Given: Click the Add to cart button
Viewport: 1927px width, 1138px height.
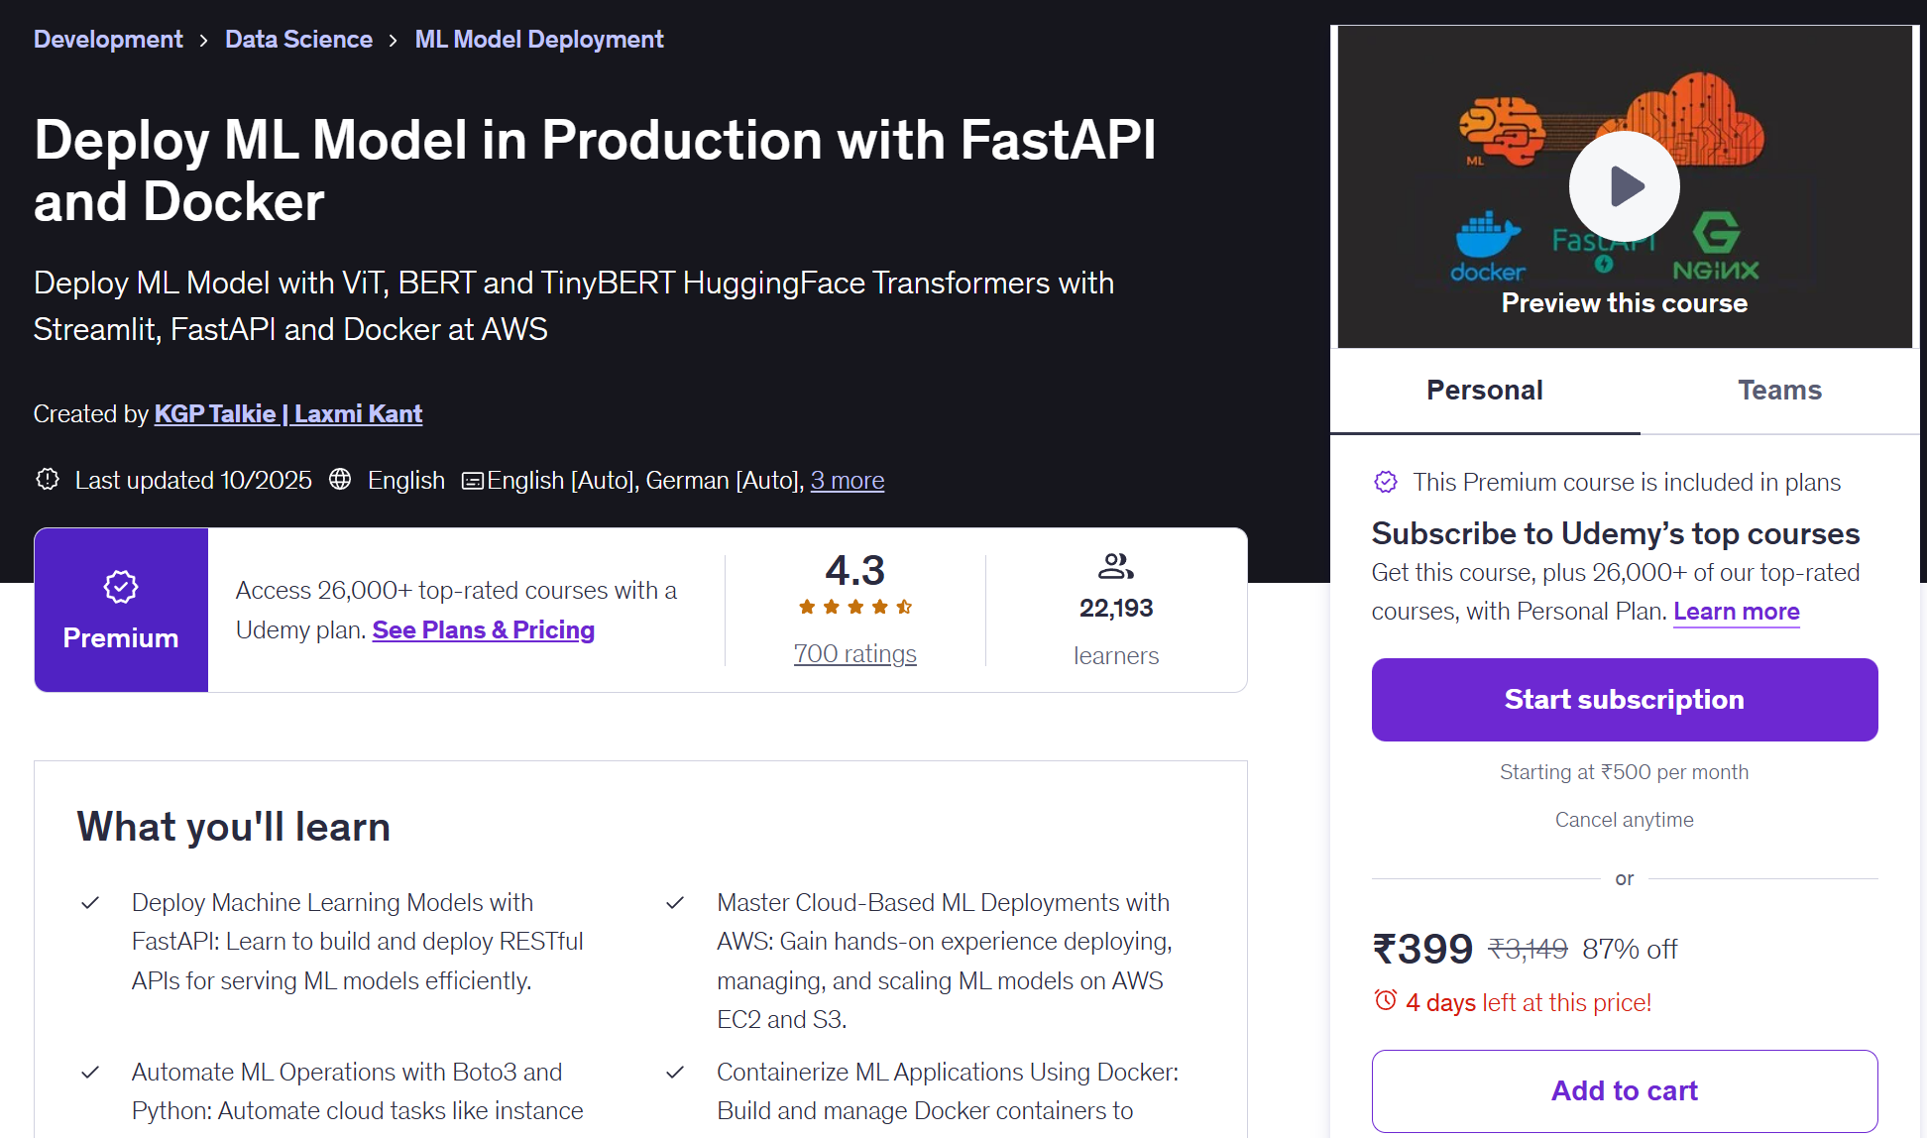Looking at the screenshot, I should 1623,1090.
